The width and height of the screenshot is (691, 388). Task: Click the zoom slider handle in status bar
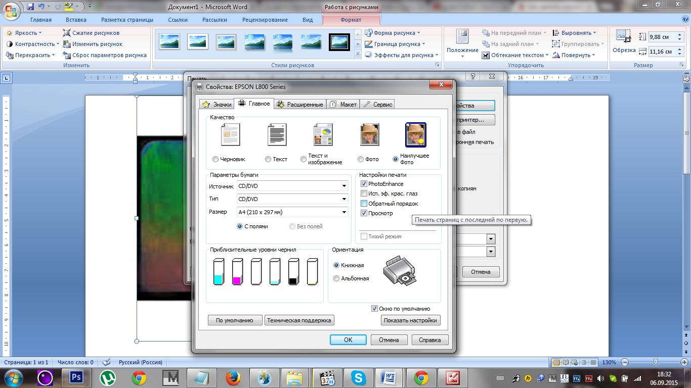coord(656,362)
